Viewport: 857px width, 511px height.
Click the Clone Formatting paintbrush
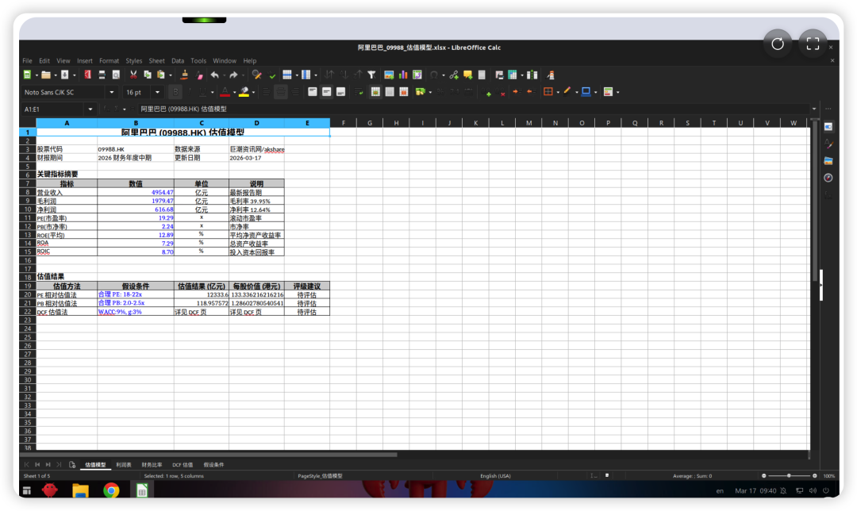click(185, 75)
